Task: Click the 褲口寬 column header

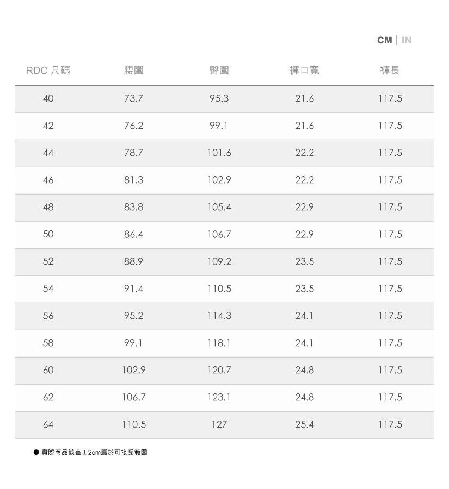Action: (304, 71)
